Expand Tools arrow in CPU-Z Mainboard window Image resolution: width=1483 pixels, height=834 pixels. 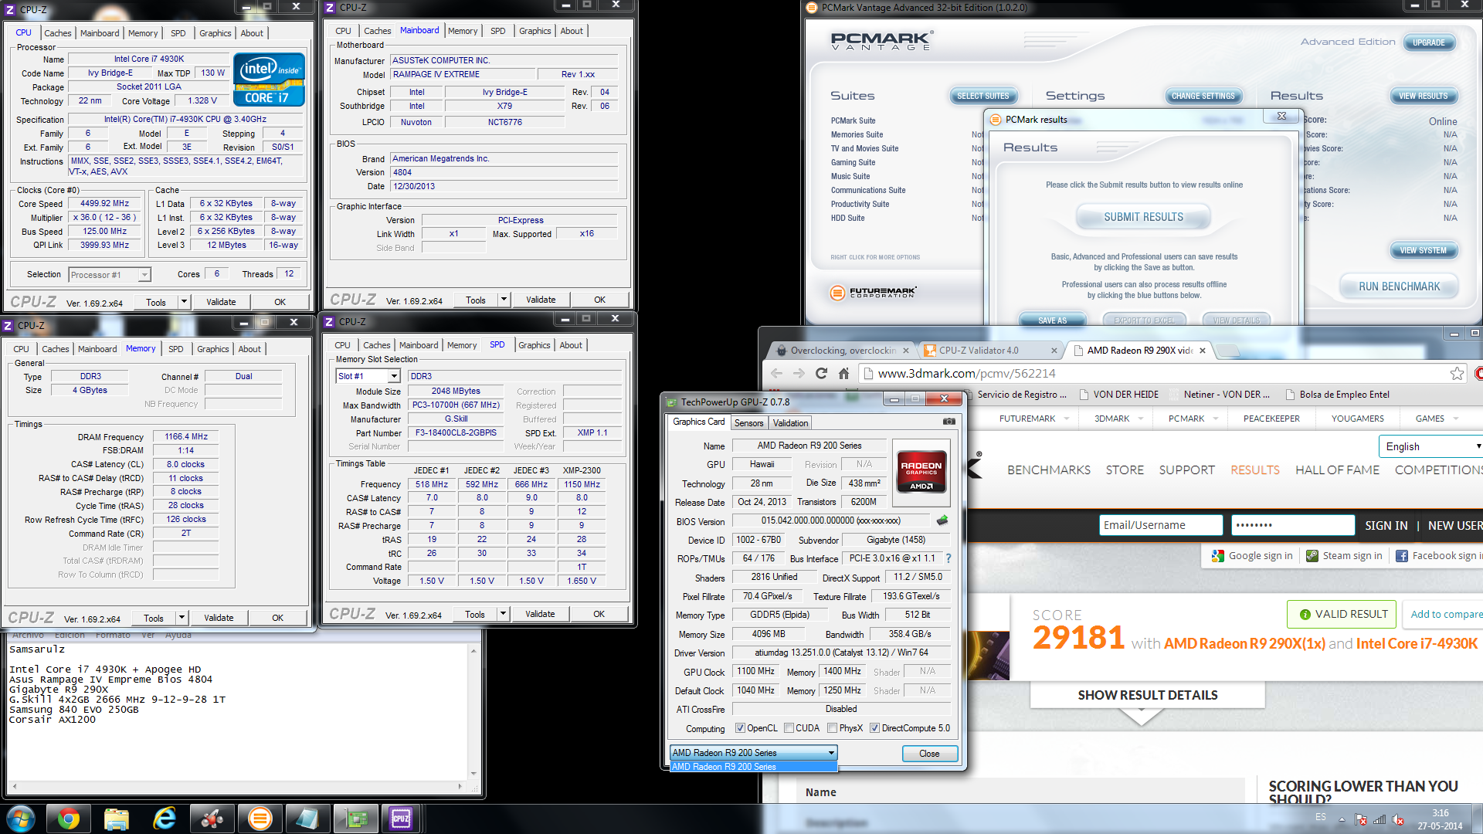pos(504,300)
